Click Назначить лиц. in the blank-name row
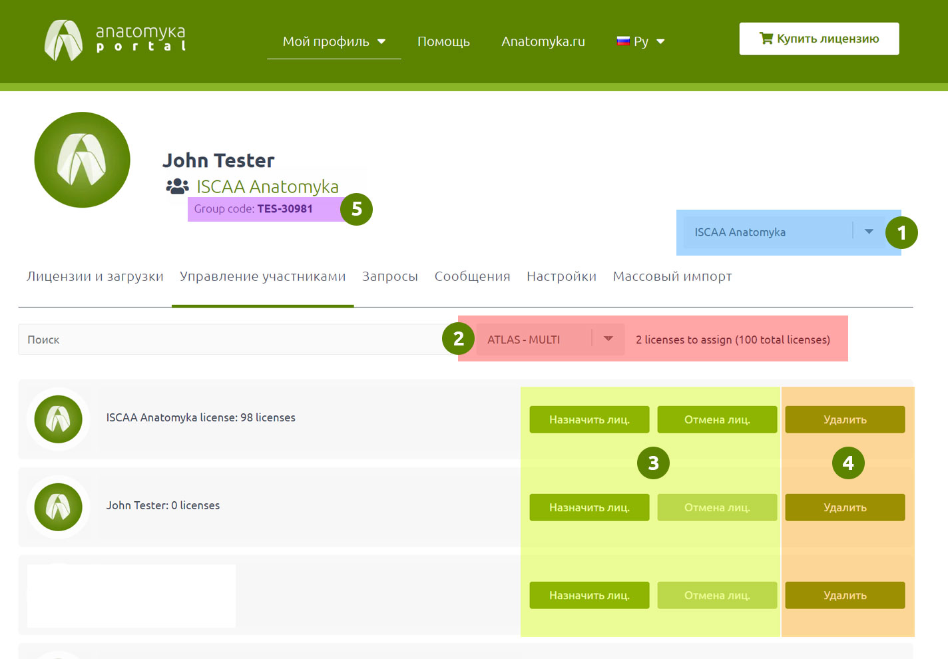The width and height of the screenshot is (948, 659). [589, 595]
